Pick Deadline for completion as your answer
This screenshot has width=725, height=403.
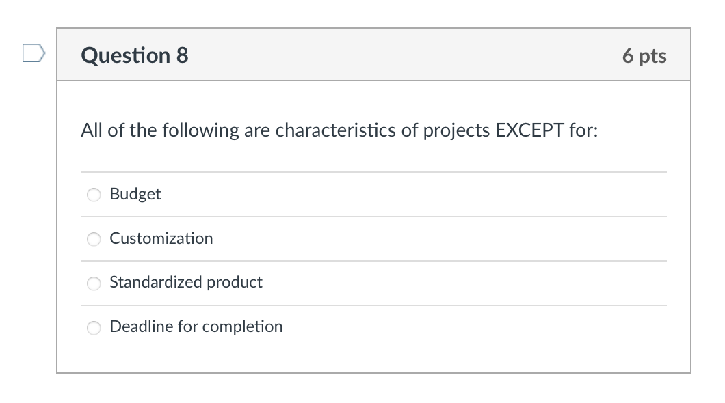pyautogui.click(x=94, y=327)
